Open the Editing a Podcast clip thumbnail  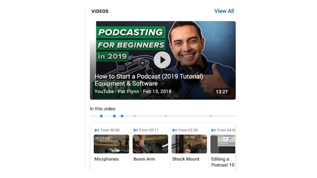click(223, 144)
